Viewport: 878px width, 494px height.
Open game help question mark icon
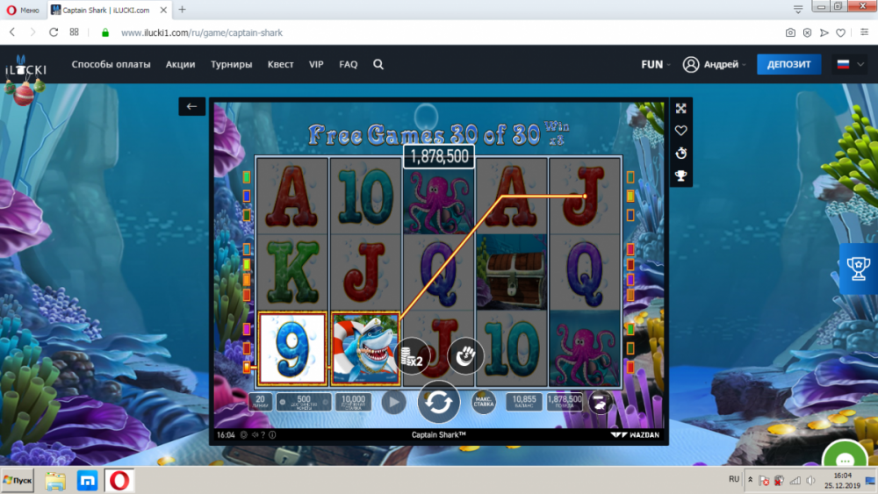[263, 434]
